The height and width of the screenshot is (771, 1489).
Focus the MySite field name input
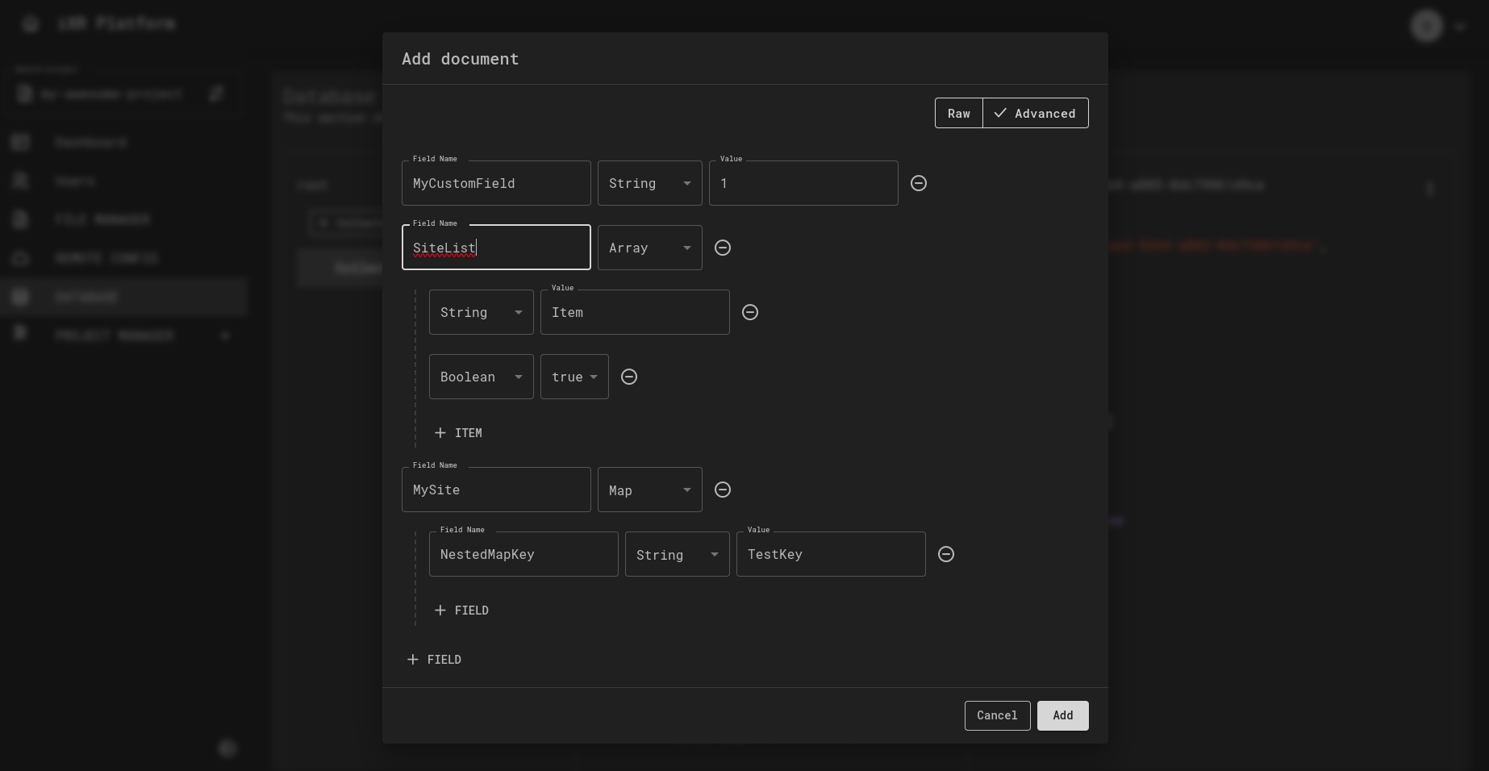[x=495, y=490]
